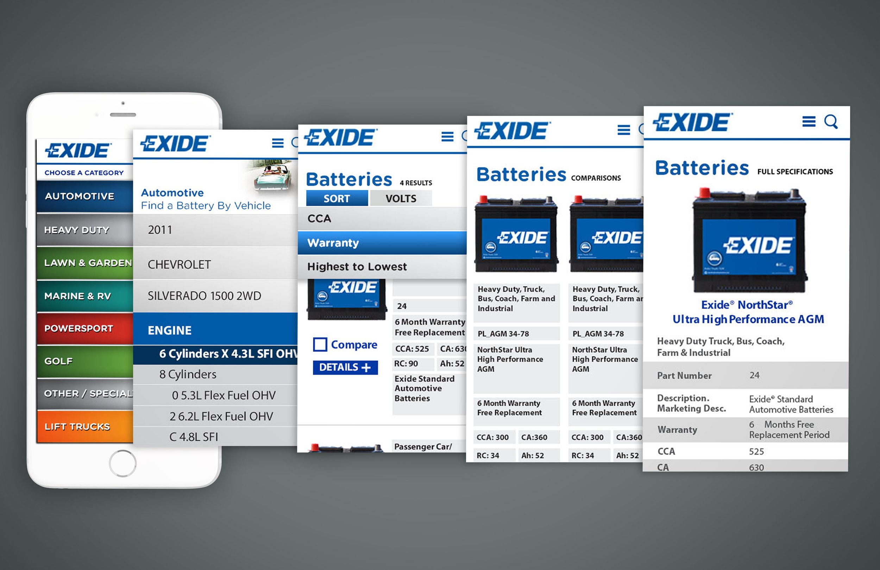Open the POWERSPORT category

[x=85, y=328]
